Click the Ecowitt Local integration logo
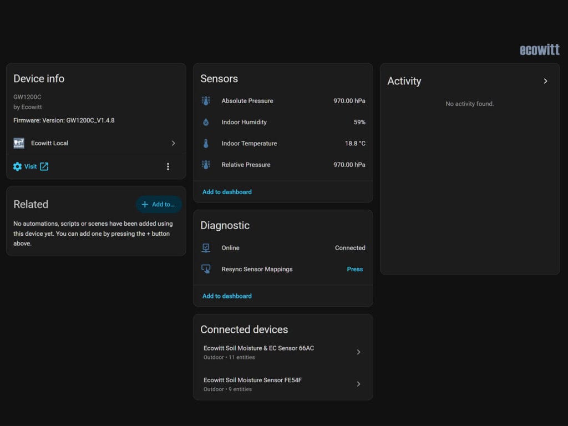The image size is (568, 426). point(19,143)
